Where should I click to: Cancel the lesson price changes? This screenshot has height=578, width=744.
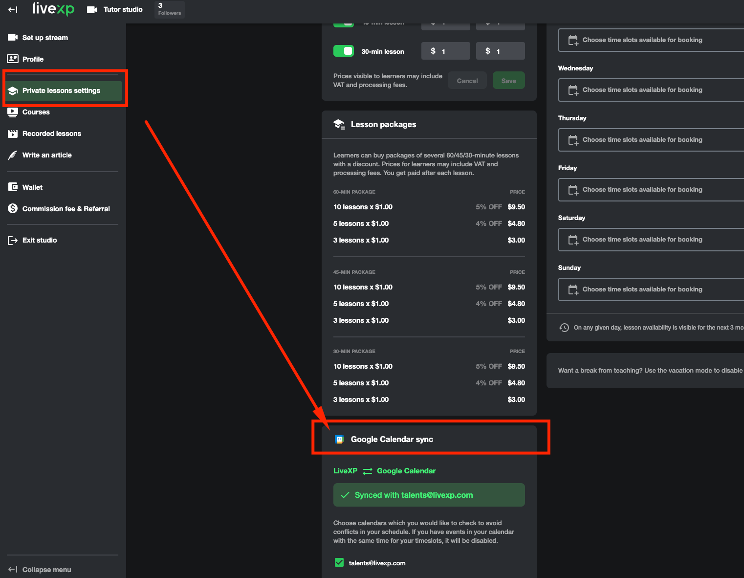(x=467, y=81)
